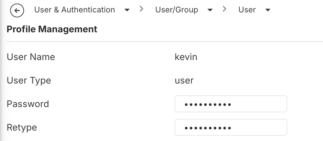
Task: Select the user type value text
Action: [x=184, y=81]
